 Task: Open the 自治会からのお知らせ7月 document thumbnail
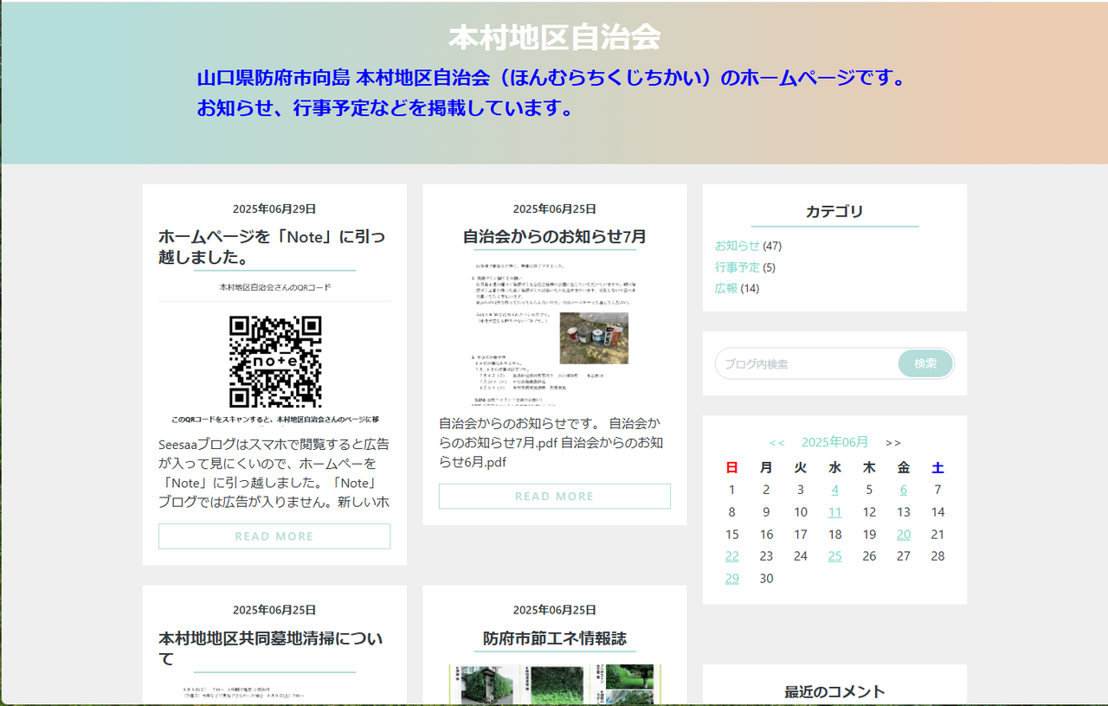coord(554,334)
